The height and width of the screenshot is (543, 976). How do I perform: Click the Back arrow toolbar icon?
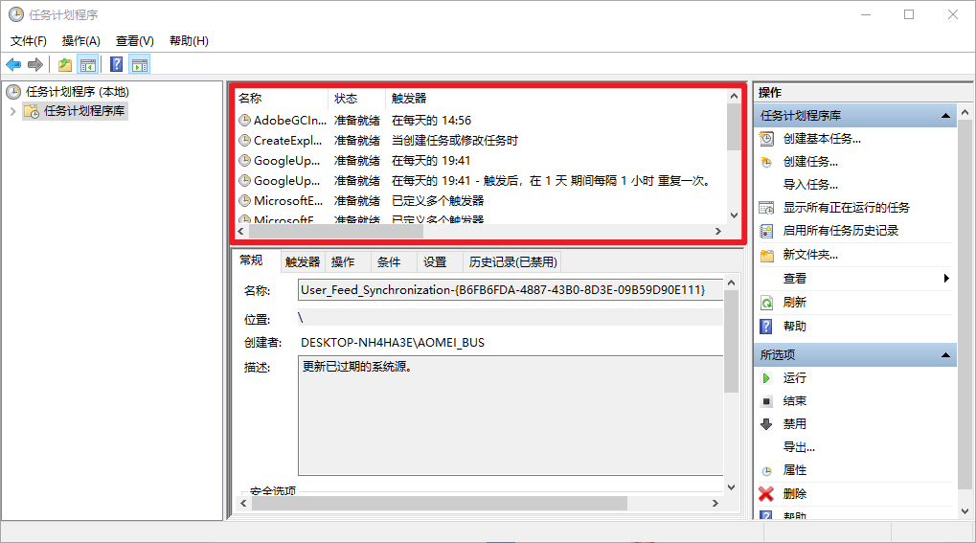[x=13, y=64]
